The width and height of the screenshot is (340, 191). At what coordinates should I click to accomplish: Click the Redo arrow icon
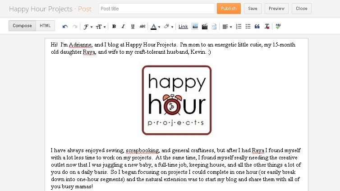pos(75,27)
